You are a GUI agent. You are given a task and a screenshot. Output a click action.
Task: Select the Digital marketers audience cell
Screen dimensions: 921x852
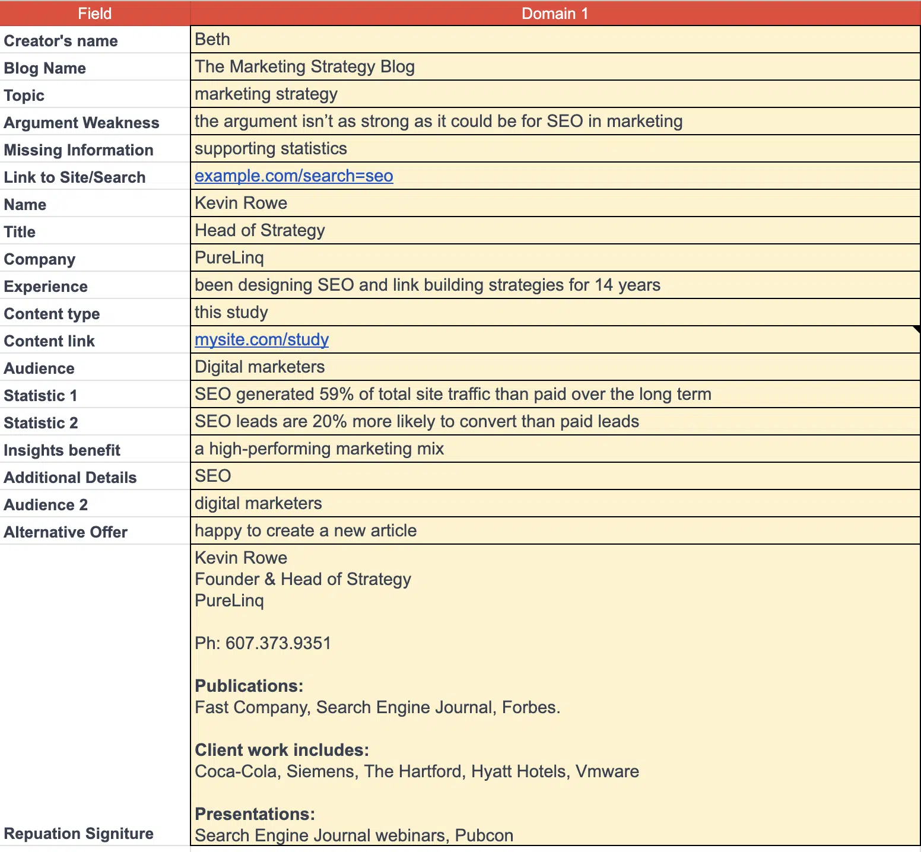[x=555, y=367]
